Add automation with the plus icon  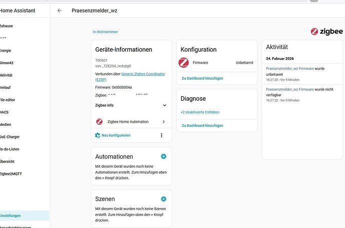tap(163, 156)
